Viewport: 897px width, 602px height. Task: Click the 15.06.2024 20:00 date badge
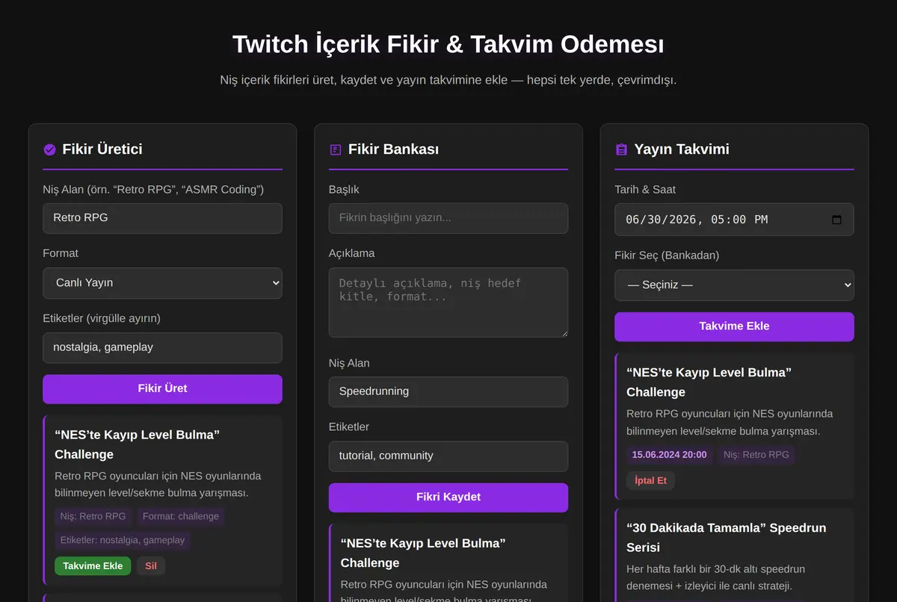(669, 454)
